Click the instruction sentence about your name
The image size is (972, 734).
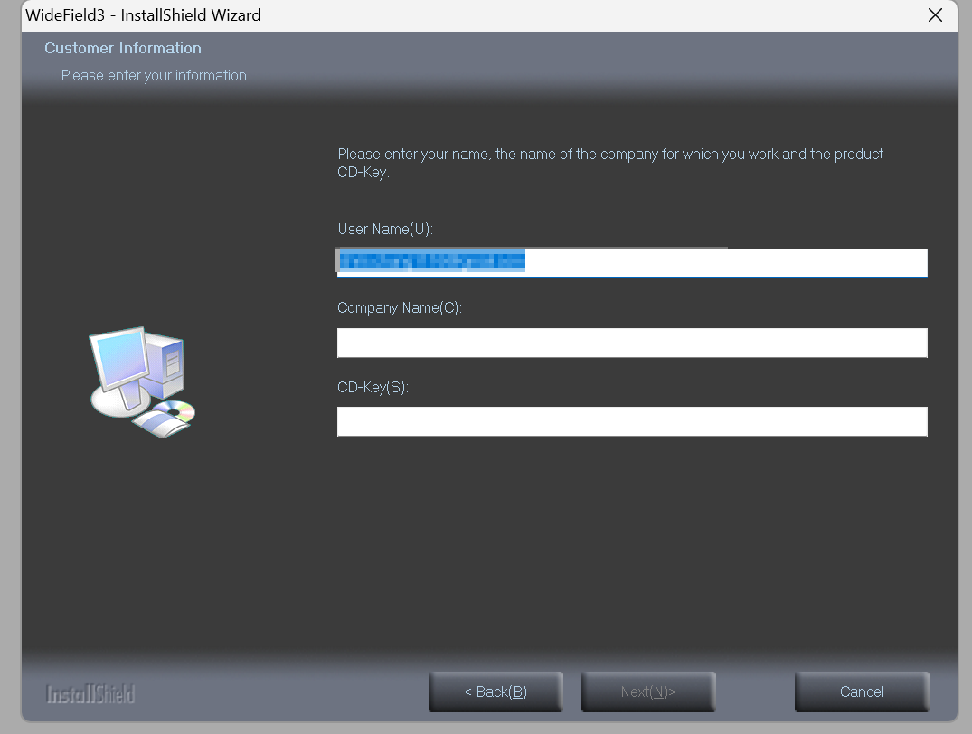[x=610, y=163]
